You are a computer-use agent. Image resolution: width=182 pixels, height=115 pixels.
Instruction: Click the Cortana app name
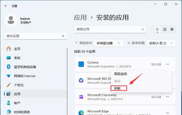93,62
